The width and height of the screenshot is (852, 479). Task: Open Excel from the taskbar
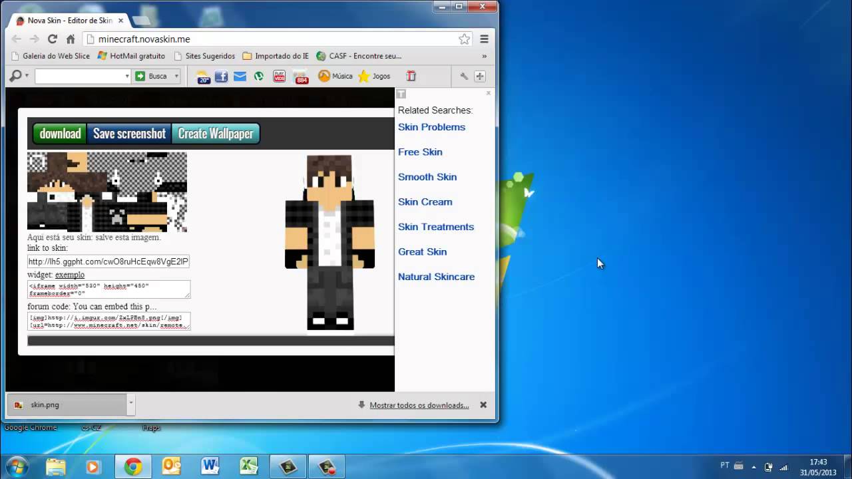(x=249, y=466)
